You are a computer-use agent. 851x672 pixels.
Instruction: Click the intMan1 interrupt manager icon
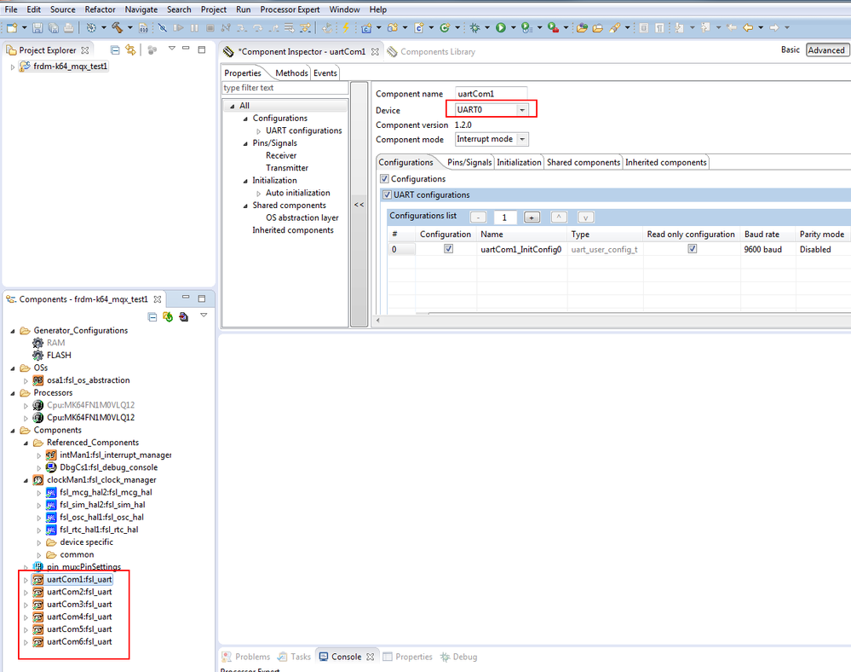(51, 455)
